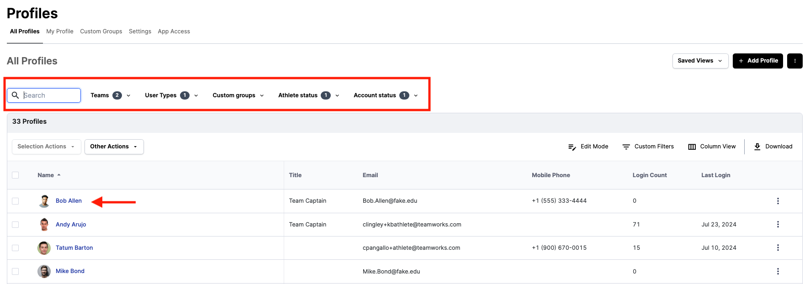Check the box for Bob Allen

[x=16, y=201]
